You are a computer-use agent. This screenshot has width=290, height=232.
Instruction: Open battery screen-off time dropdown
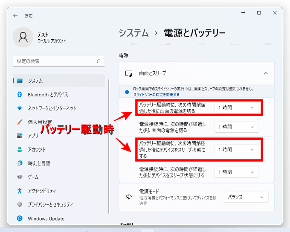tap(236, 107)
